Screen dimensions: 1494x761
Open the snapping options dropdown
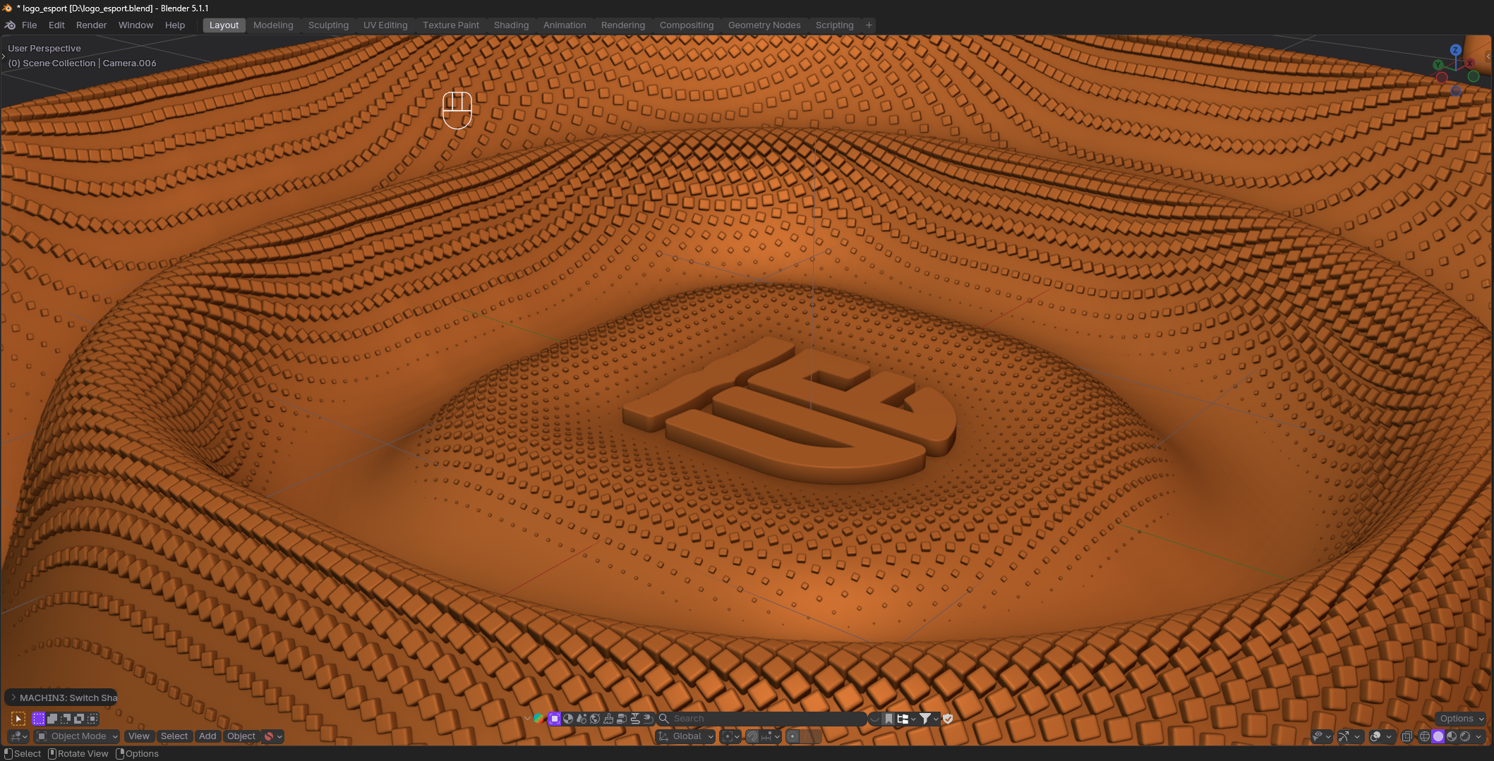pos(770,736)
